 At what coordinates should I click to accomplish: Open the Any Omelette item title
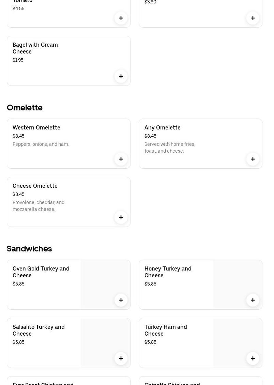163,127
